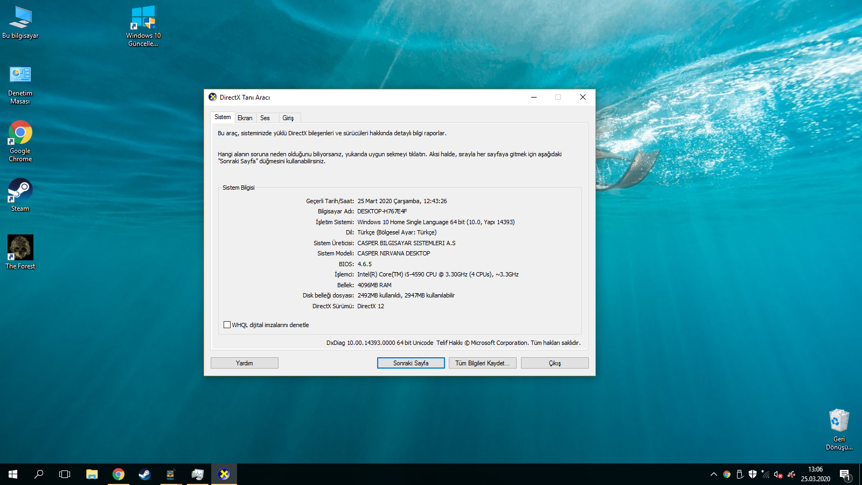The width and height of the screenshot is (862, 485).
Task: Click CASPER BILGISAYAR SISTEMLERI A.S manufacturer
Action: pyautogui.click(x=406, y=243)
